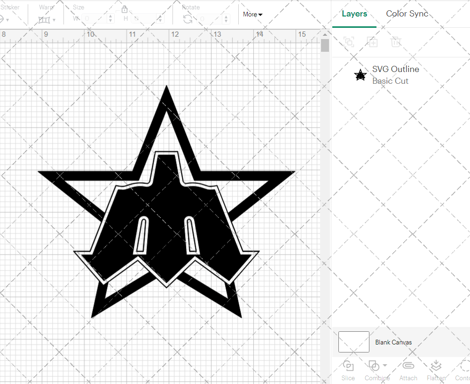The image size is (470, 384).
Task: Switch to the Color Sync tab
Action: [407, 14]
